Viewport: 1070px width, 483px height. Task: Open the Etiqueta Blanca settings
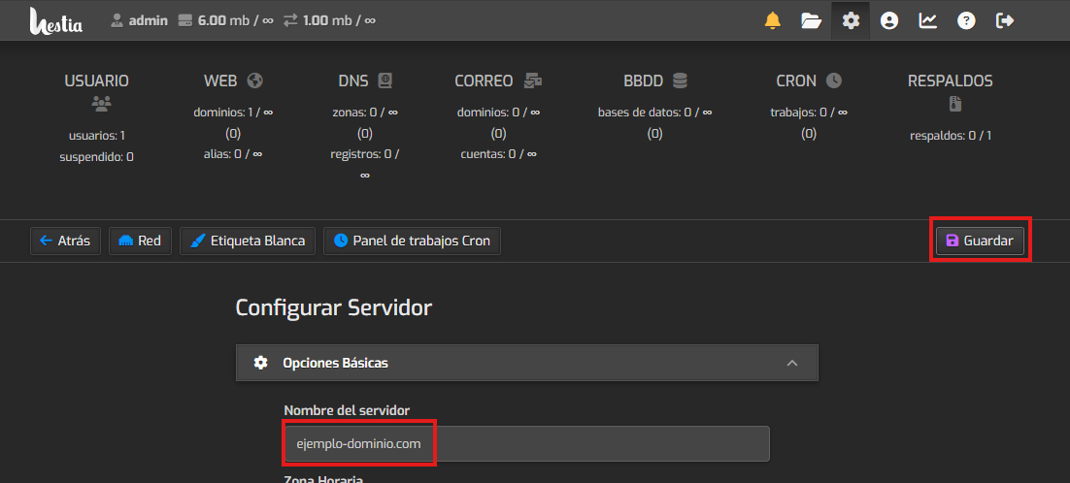[x=248, y=241]
